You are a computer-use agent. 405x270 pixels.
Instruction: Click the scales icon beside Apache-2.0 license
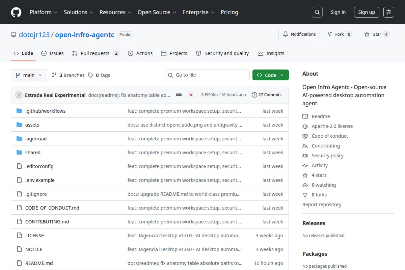pyautogui.click(x=305, y=126)
